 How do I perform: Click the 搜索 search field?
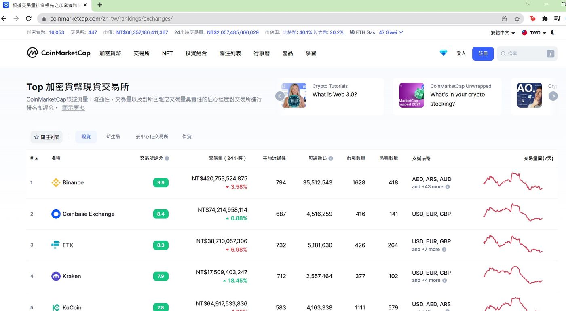pos(527,53)
